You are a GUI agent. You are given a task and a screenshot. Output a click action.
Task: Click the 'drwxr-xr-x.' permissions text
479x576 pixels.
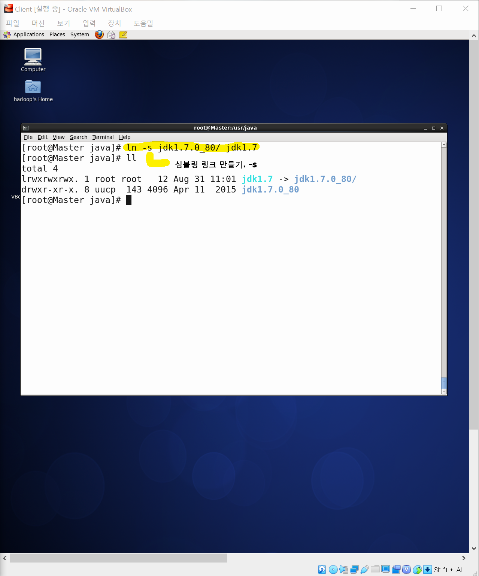50,190
